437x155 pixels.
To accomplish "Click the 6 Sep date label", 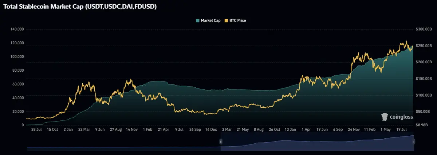I will click(338, 129).
